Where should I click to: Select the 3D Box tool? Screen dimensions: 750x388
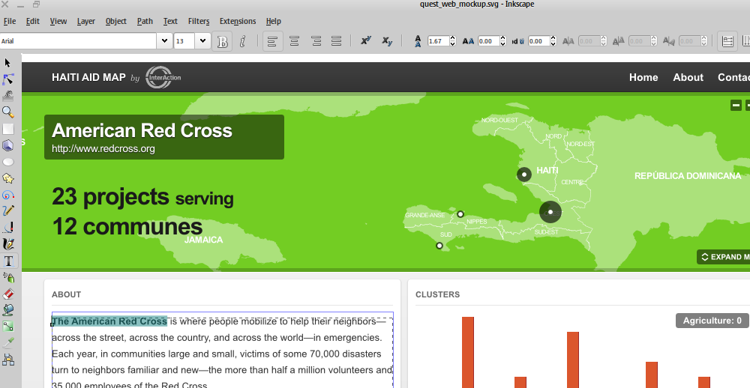[x=7, y=145]
